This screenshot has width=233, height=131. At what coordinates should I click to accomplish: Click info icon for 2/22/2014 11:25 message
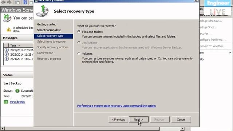(7, 54)
